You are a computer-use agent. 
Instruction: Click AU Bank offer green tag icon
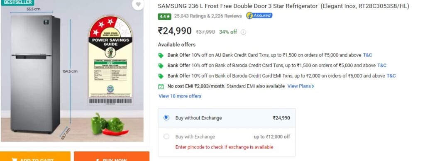click(161, 55)
